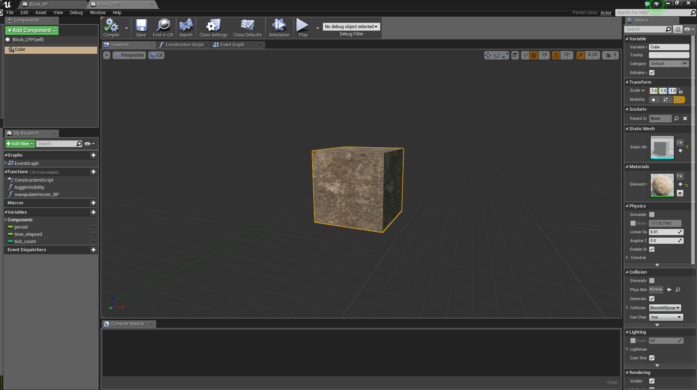Select the translate gizmo tool in viewport
The height and width of the screenshot is (390, 697).
[488, 55]
